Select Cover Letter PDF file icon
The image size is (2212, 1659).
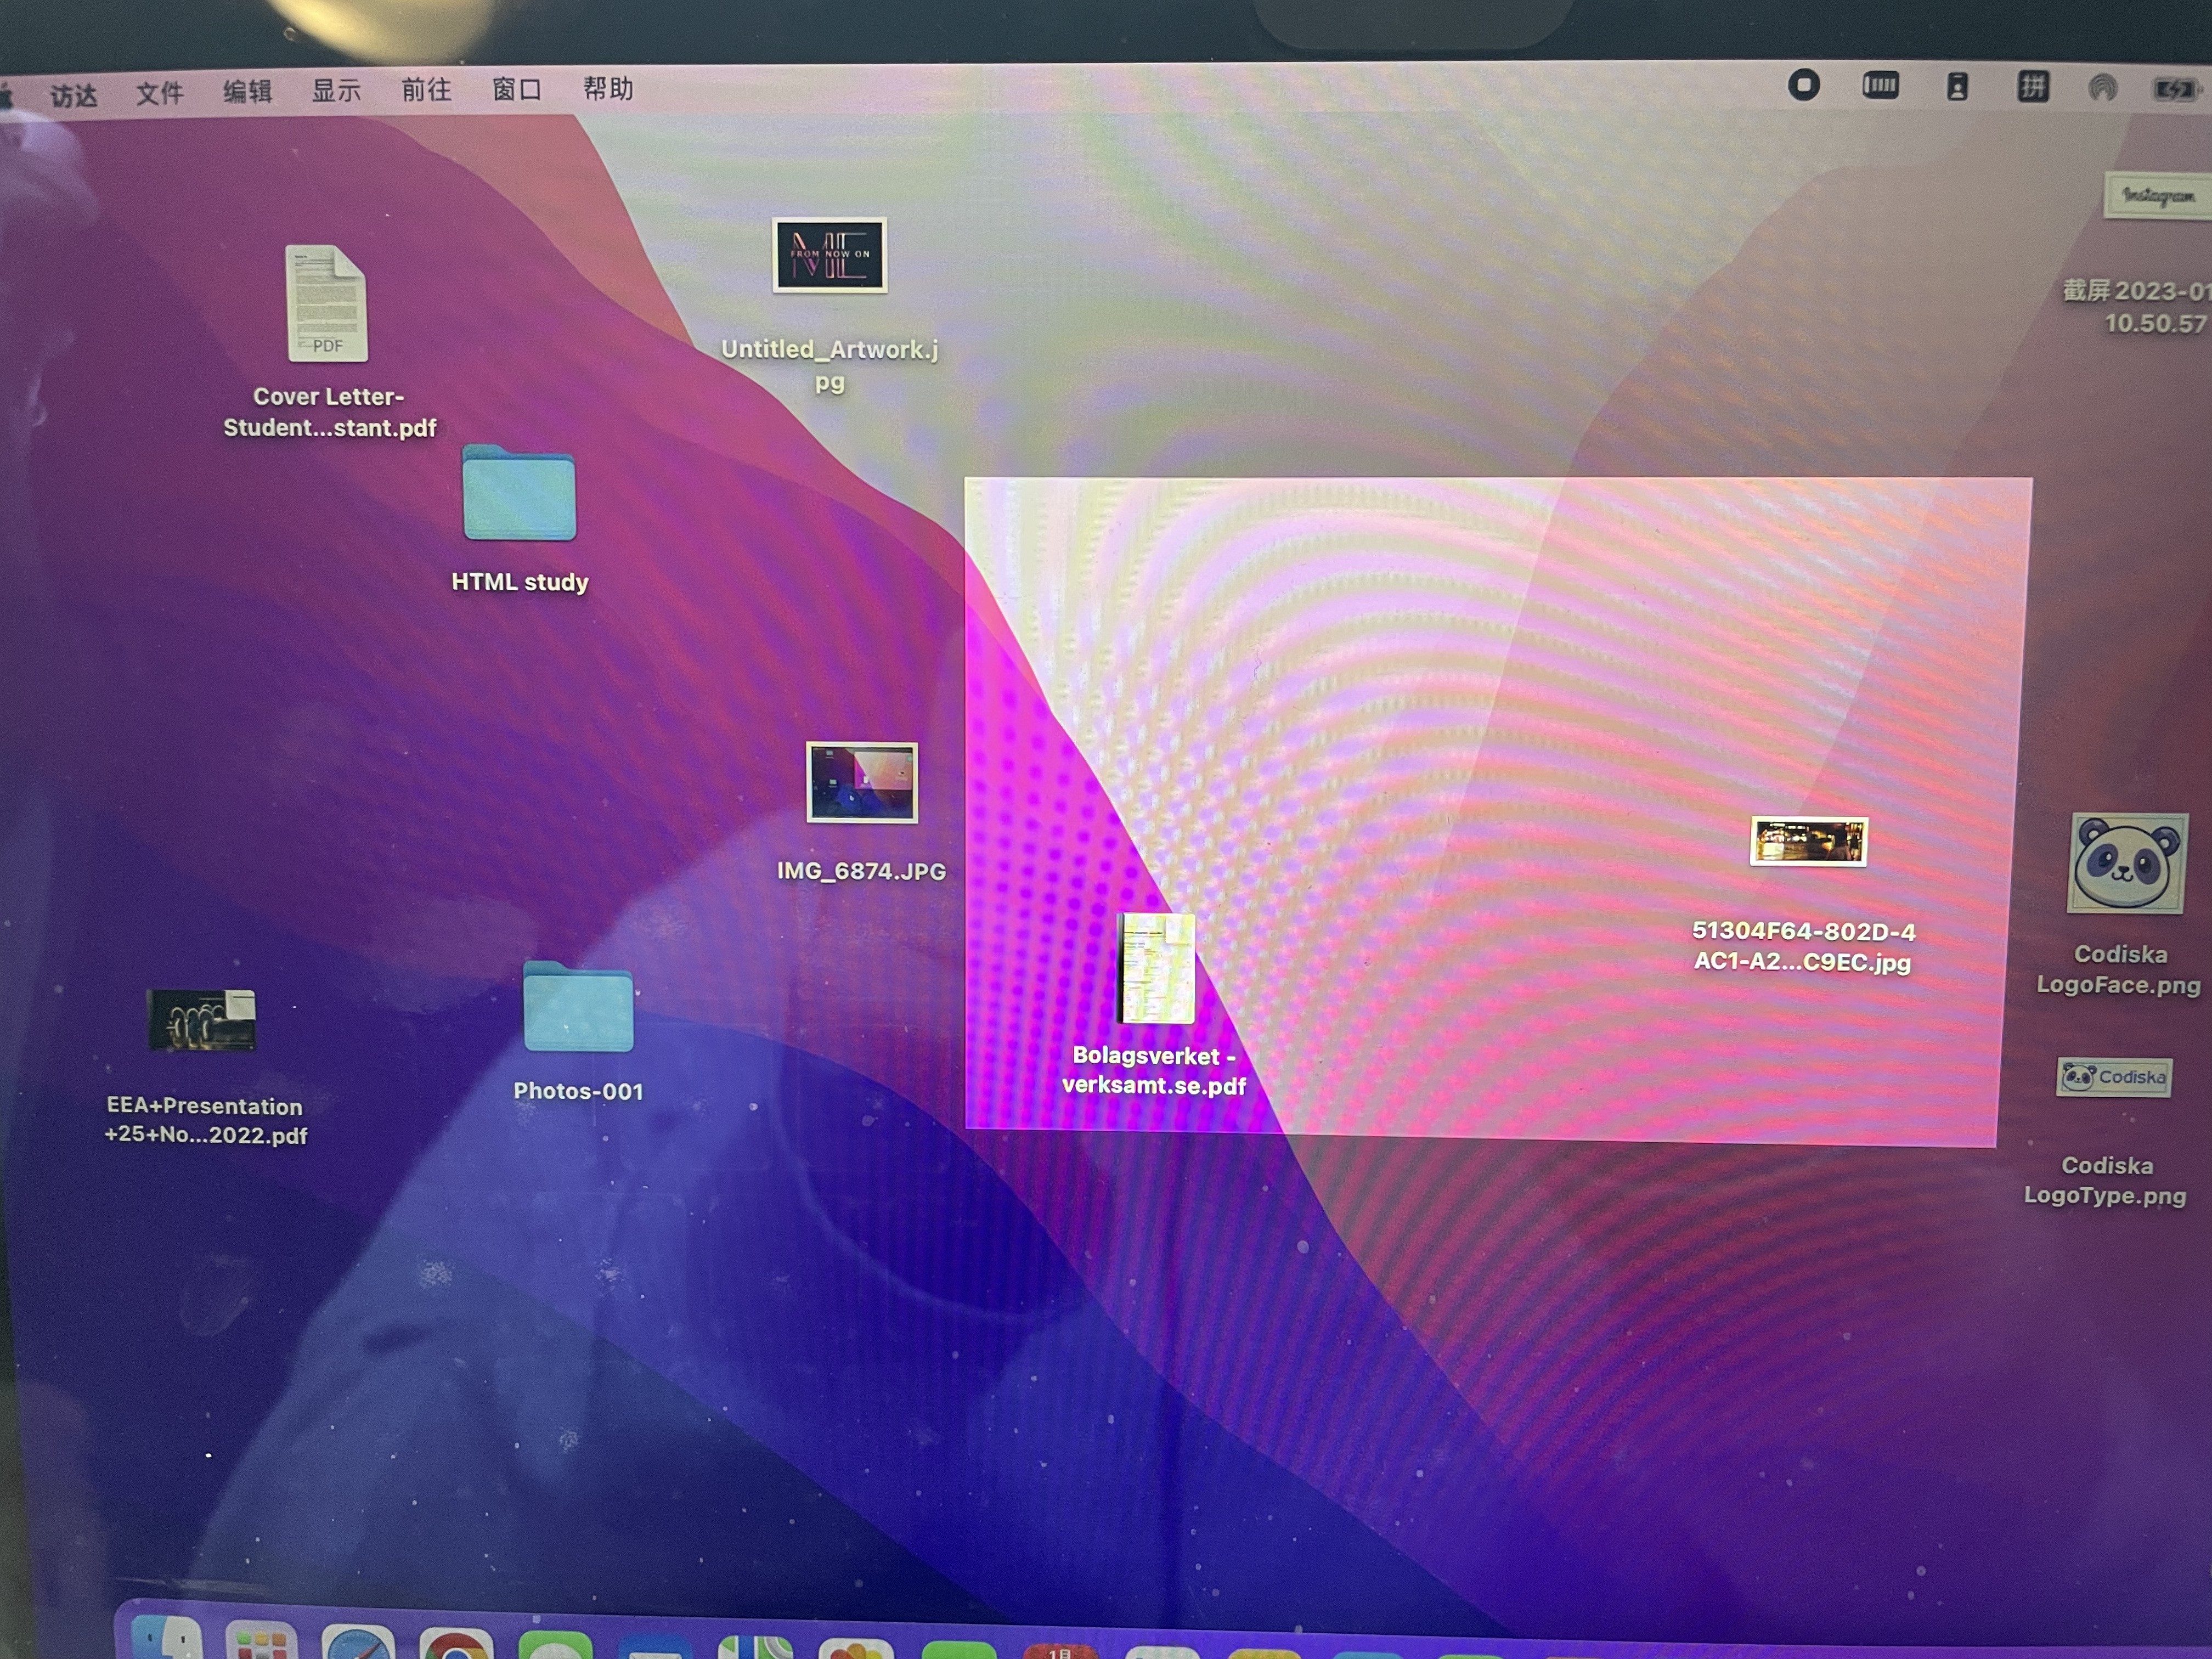327,304
